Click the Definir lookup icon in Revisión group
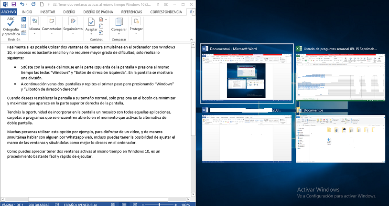The height and width of the screenshot is (206, 389). pyautogui.click(x=23, y=19)
